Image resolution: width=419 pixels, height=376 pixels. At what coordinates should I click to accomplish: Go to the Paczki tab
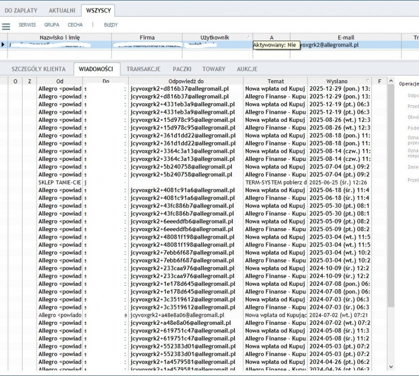(x=182, y=69)
